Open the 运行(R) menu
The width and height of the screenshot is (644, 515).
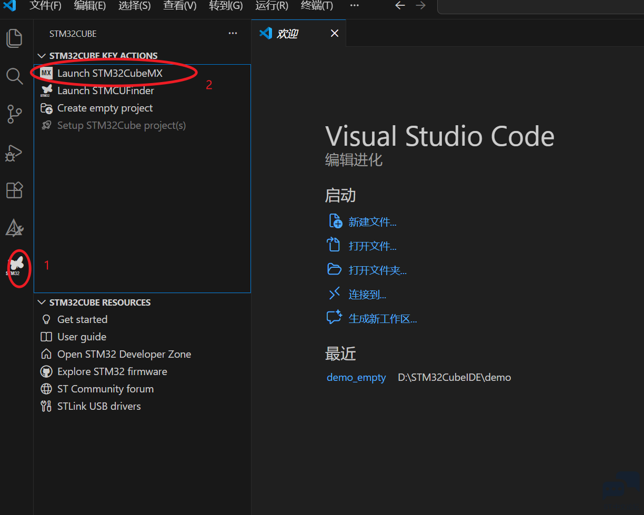(272, 6)
